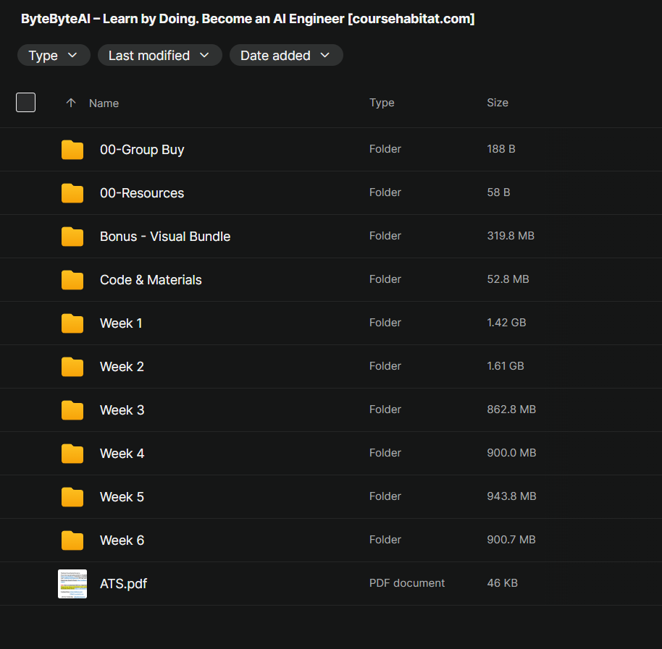The height and width of the screenshot is (649, 662).
Task: Expand the Last modified filter
Action: (159, 56)
